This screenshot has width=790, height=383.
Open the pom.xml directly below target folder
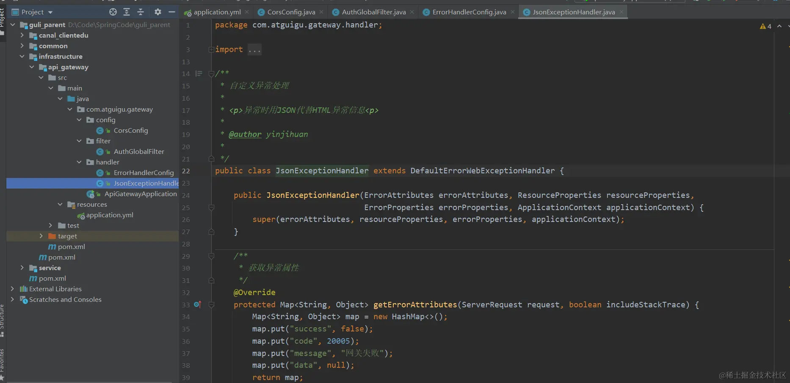click(x=71, y=247)
